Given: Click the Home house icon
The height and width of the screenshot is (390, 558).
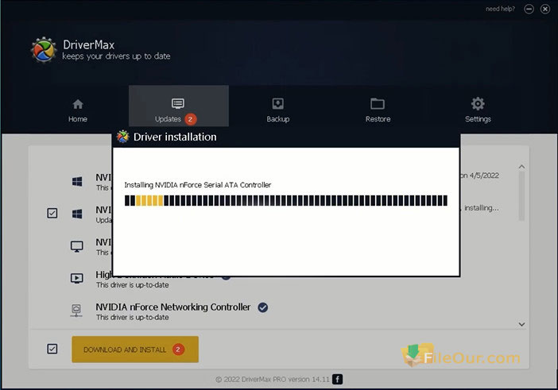Looking at the screenshot, I should click(78, 105).
